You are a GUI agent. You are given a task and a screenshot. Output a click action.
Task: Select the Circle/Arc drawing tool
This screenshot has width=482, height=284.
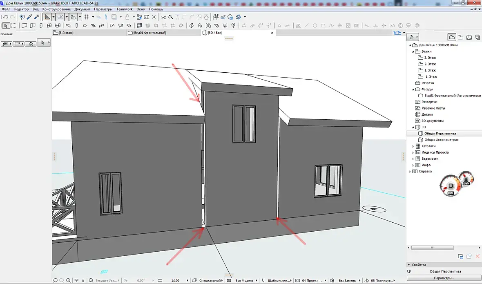point(315,25)
